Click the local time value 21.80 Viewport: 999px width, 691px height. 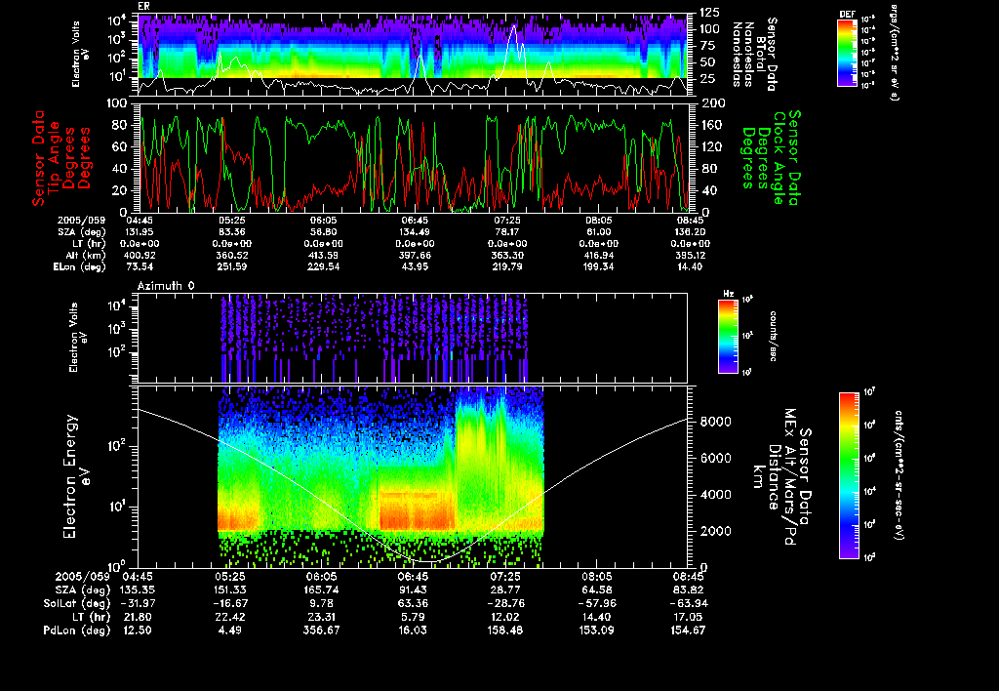[138, 617]
